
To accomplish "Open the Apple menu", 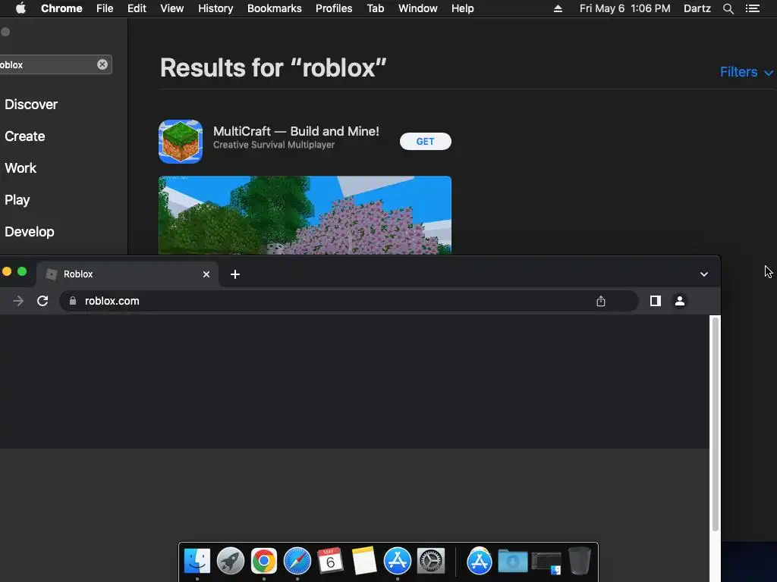I will click(x=20, y=8).
